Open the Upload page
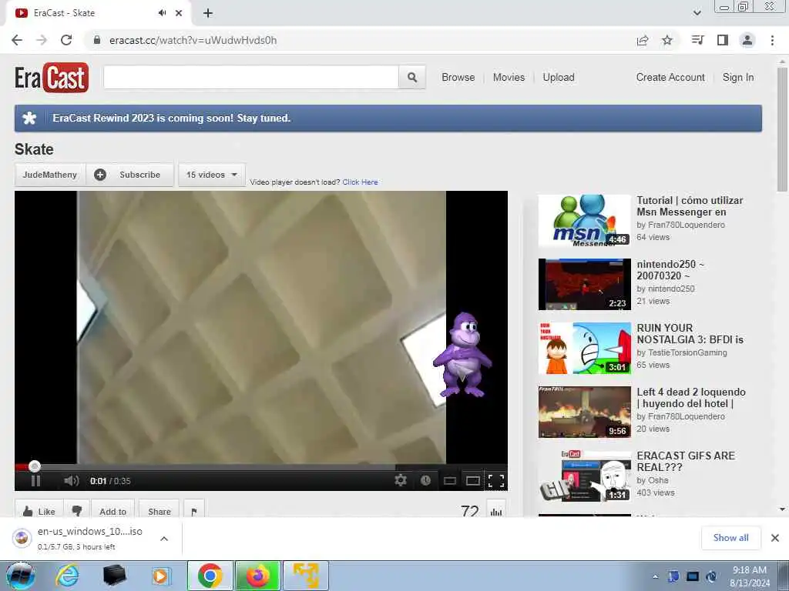The image size is (789, 591). point(559,78)
